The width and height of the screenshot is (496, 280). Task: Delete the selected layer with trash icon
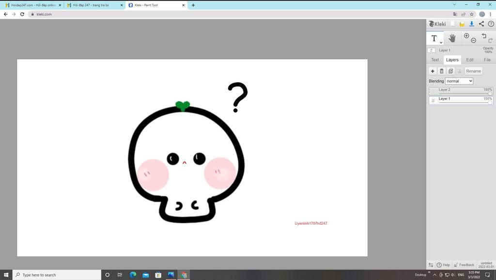point(442,71)
